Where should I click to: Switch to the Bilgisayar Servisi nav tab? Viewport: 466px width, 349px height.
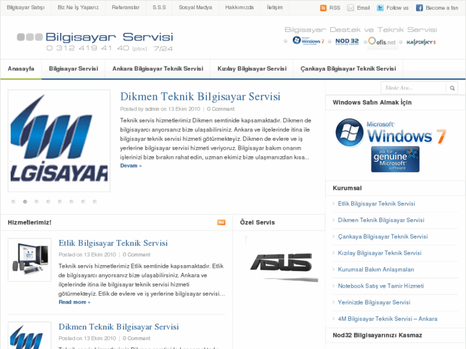click(74, 69)
